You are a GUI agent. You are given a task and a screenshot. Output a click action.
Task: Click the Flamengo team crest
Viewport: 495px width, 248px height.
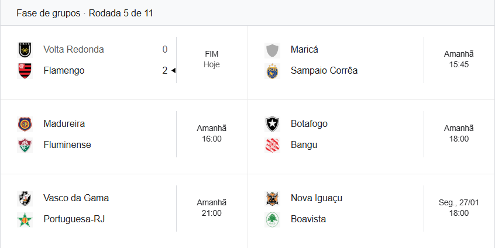click(x=25, y=71)
